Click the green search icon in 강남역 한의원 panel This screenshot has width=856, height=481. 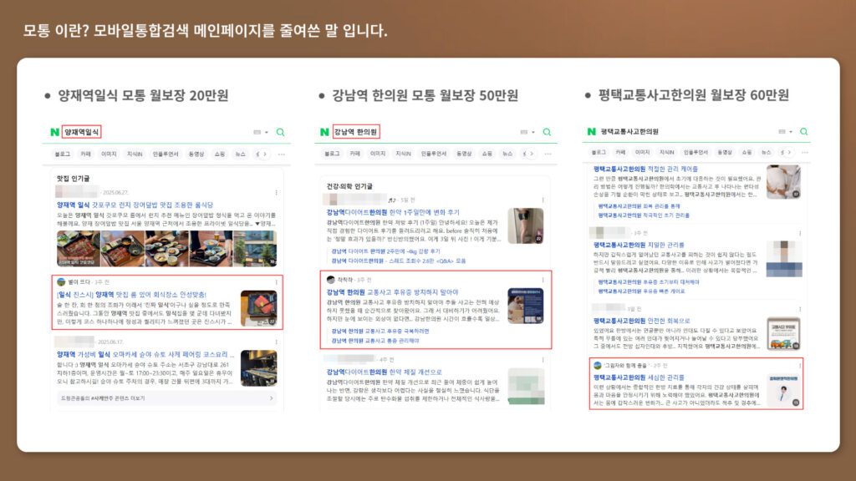[x=547, y=132]
